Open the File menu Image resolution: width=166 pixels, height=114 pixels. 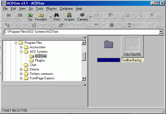(x=5, y=9)
